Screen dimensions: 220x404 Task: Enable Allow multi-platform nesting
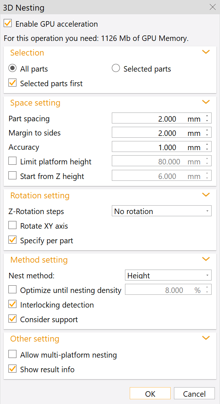click(x=12, y=354)
